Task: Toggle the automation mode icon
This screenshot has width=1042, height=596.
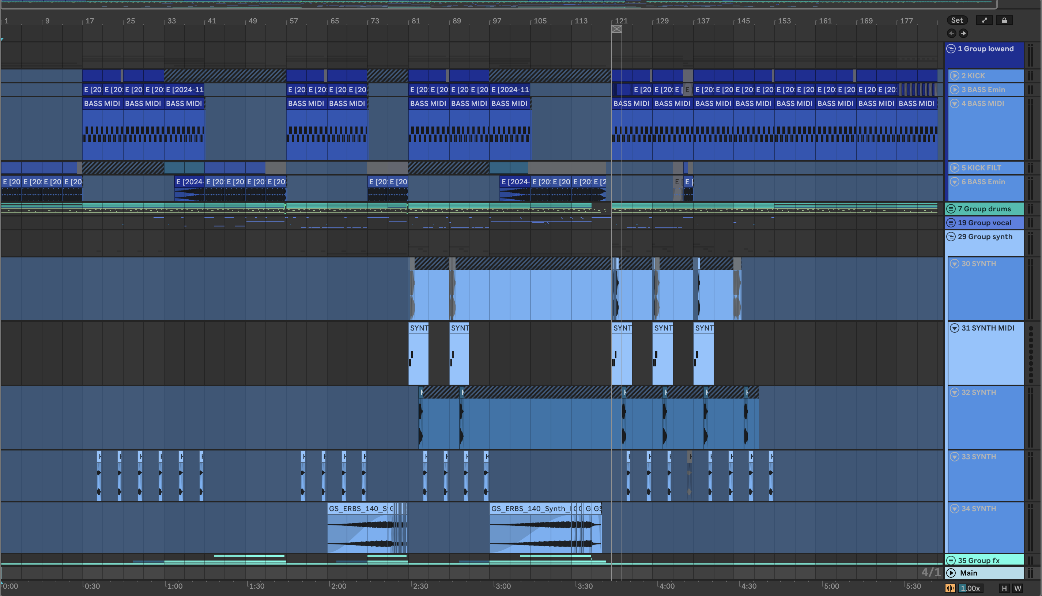Action: (984, 20)
